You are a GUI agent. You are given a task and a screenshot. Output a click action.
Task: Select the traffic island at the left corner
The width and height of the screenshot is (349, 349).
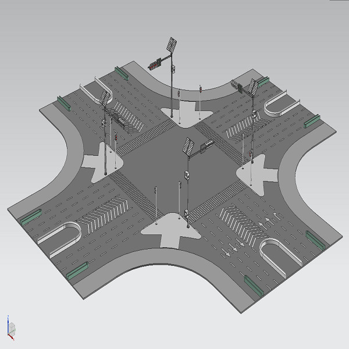pos(99,159)
